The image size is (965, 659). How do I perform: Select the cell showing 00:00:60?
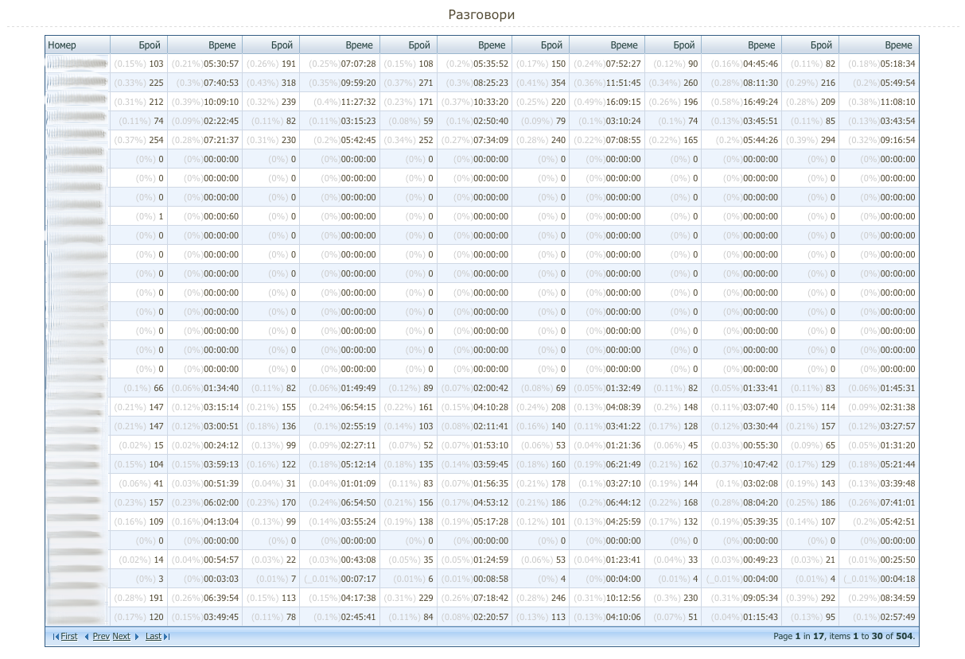pos(221,216)
